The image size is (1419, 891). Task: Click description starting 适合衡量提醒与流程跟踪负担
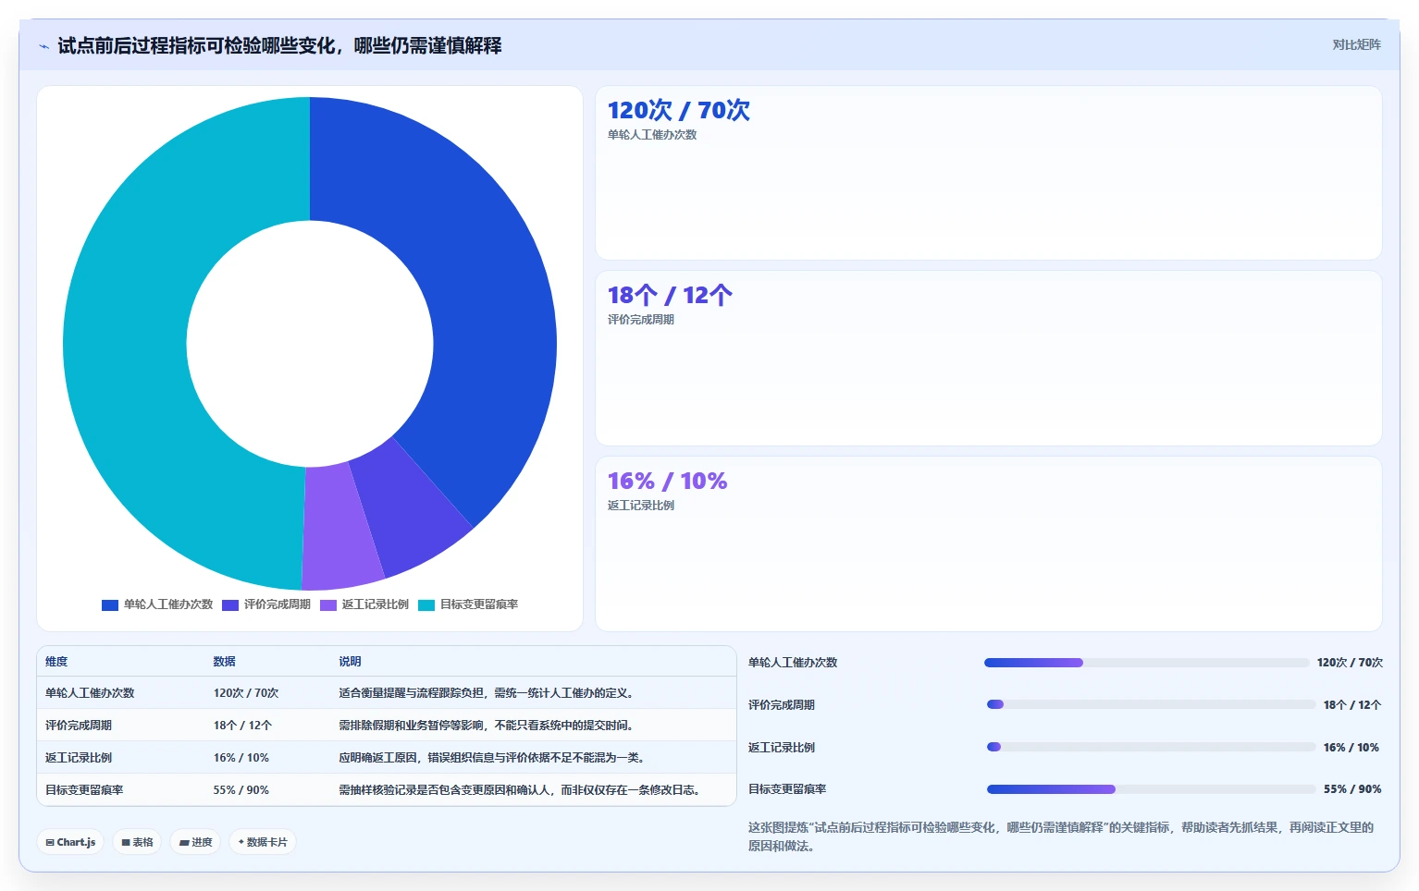(x=486, y=693)
